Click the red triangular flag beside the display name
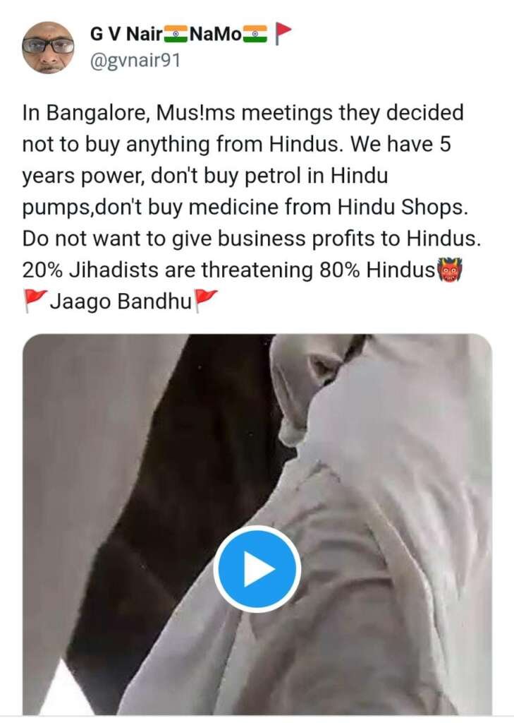514x723 pixels. pyautogui.click(x=283, y=35)
